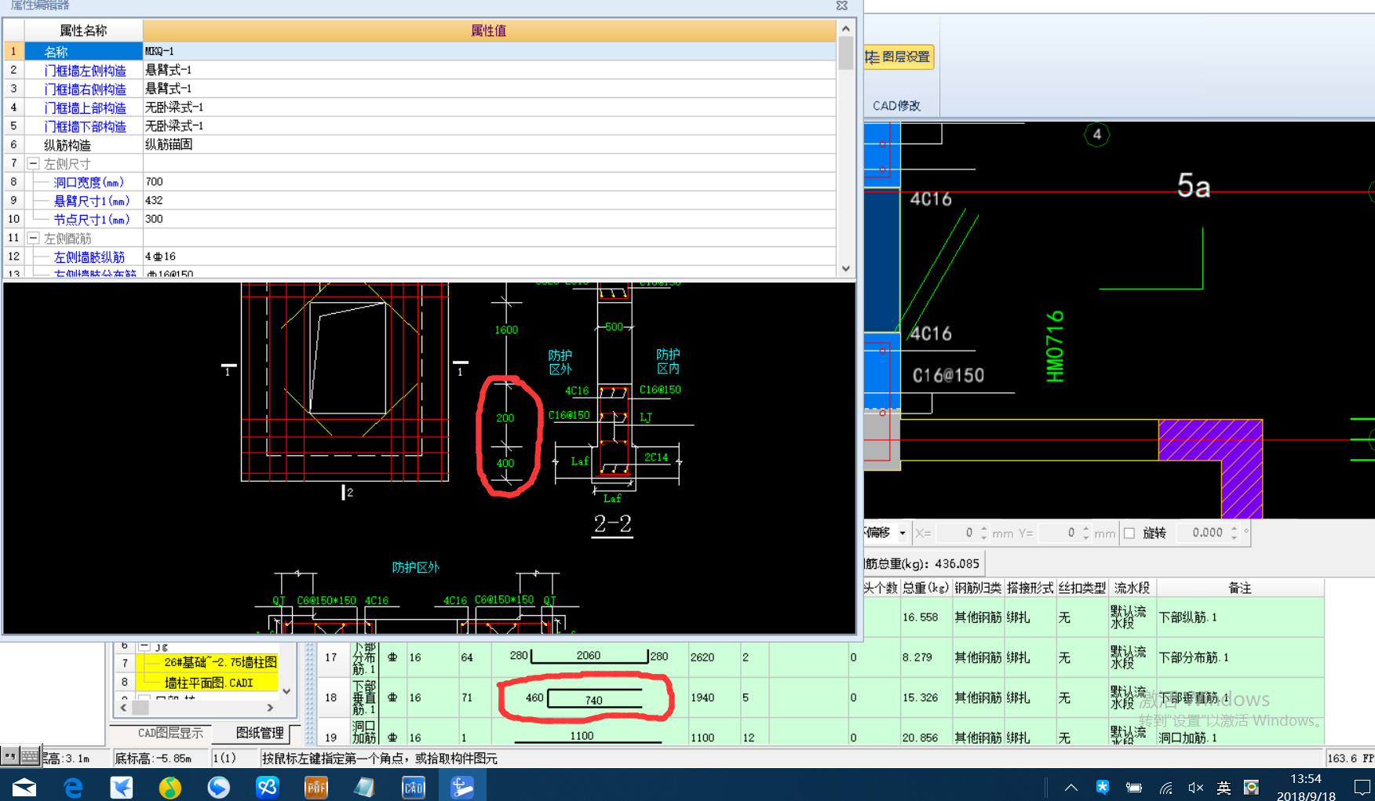Edit 洞口宽度 value 700

pyautogui.click(x=489, y=182)
